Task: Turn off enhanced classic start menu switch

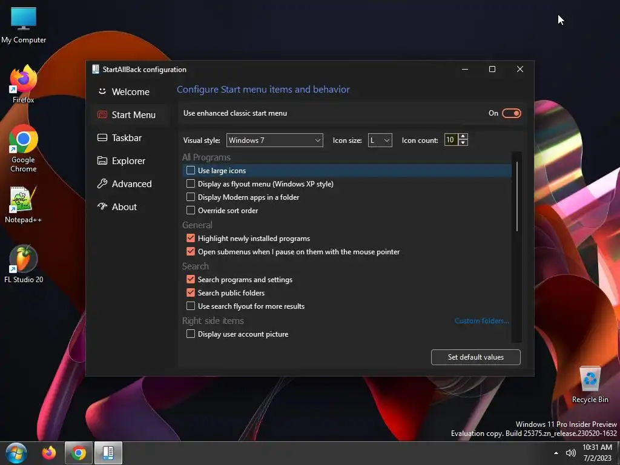Action: click(511, 113)
